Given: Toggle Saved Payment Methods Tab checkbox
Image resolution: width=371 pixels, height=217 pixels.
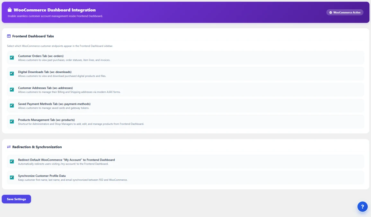Looking at the screenshot, I should coord(12,105).
